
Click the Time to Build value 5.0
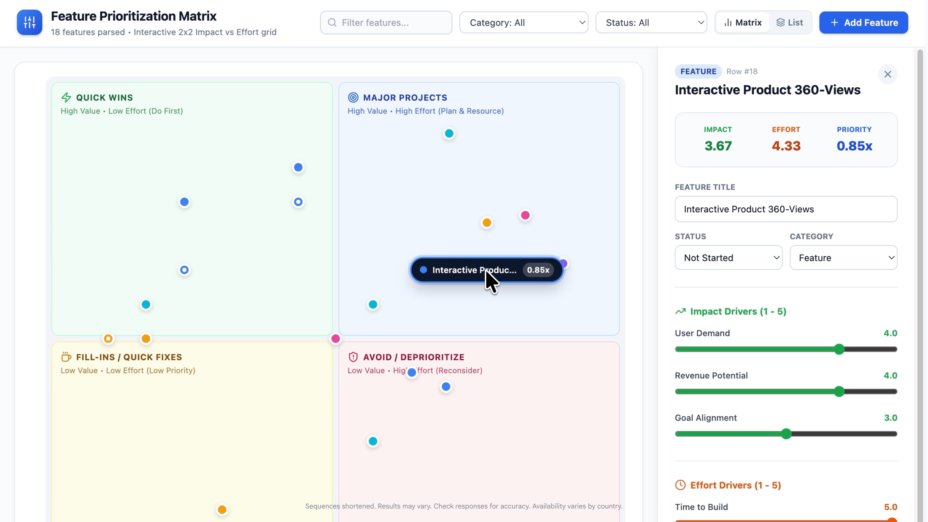pos(890,507)
